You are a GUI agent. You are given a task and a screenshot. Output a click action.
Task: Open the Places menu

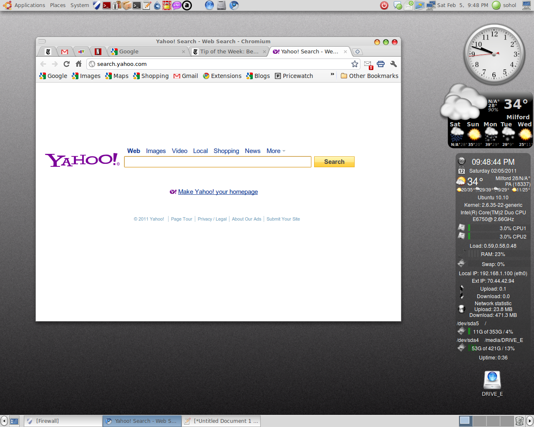coord(58,5)
